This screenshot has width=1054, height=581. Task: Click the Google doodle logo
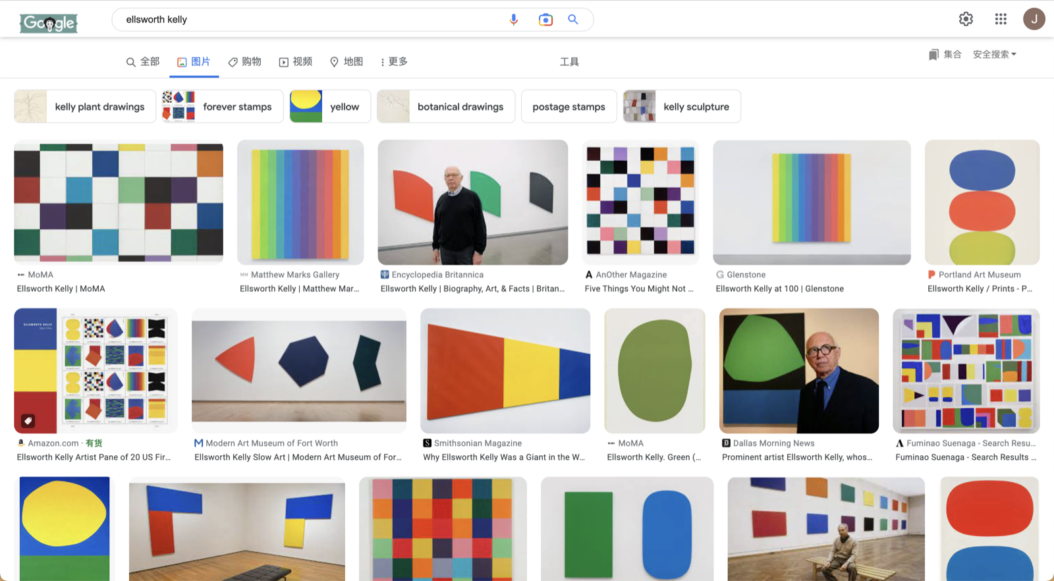49,23
